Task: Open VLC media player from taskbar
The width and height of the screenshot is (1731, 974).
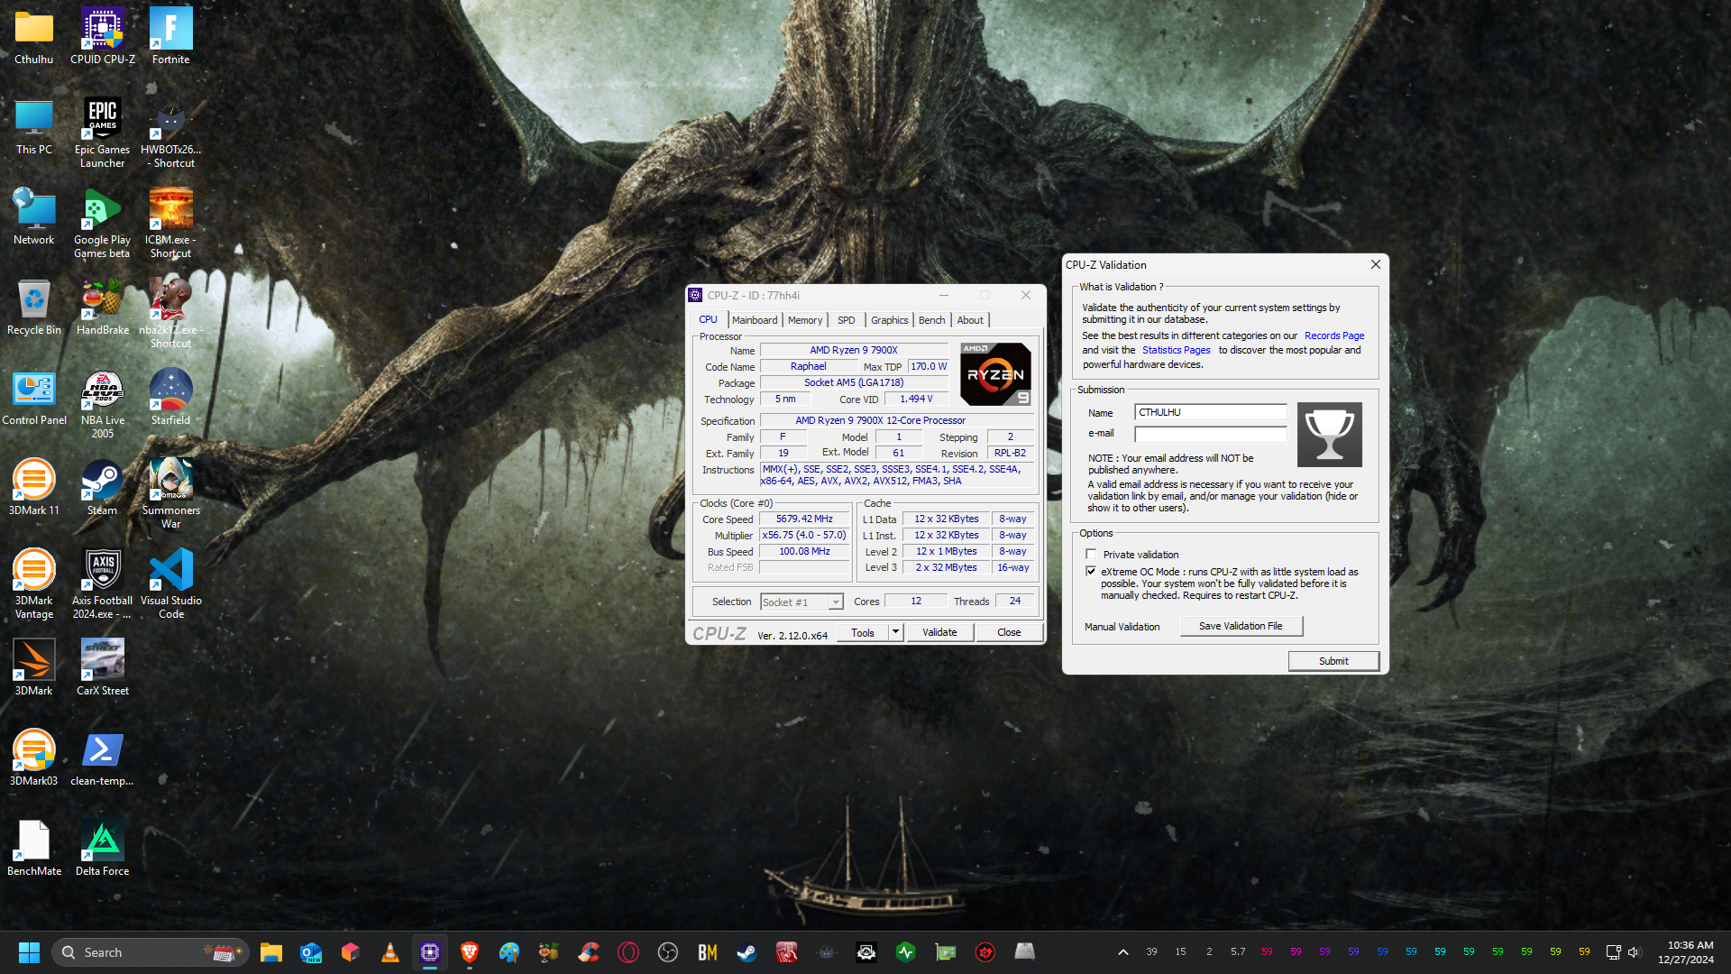Action: point(389,952)
